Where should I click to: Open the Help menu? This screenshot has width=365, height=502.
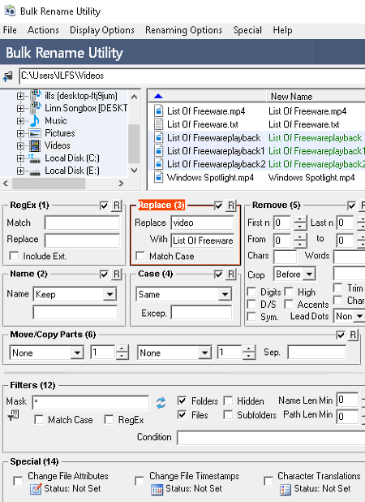(282, 30)
